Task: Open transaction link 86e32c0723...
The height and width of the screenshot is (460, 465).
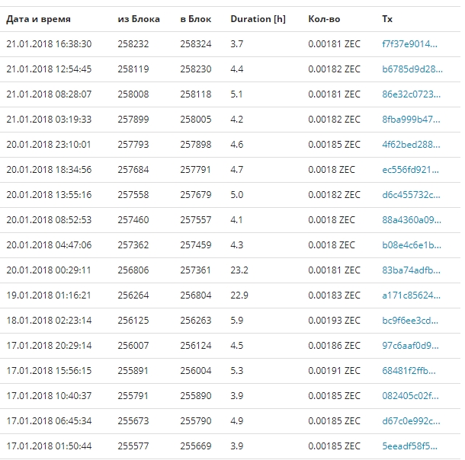Action: click(x=412, y=94)
